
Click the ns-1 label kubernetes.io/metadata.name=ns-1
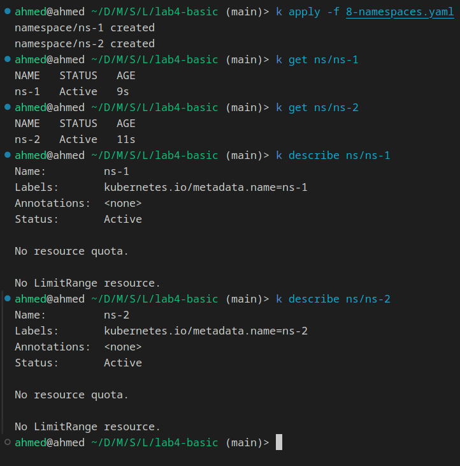[206, 188]
